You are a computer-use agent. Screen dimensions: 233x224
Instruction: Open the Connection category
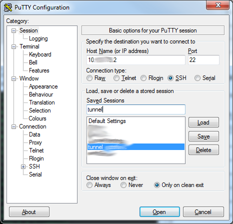(32, 126)
